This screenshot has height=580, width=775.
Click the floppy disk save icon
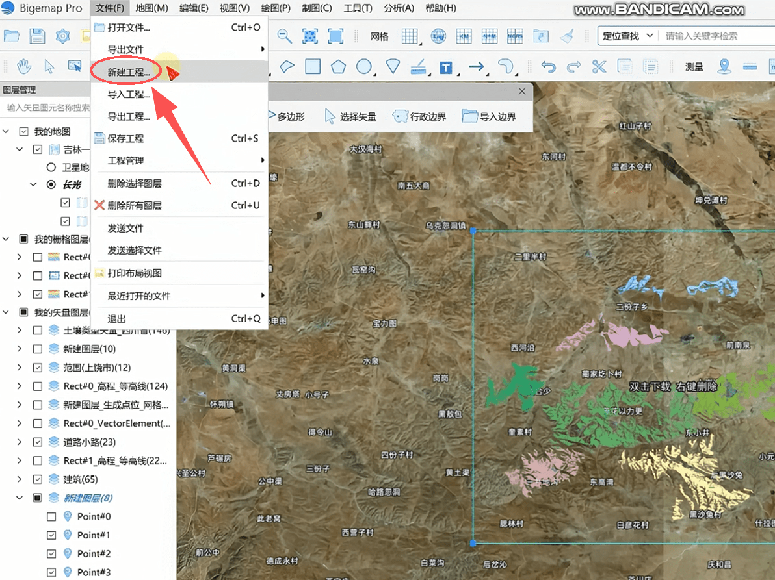pos(37,36)
